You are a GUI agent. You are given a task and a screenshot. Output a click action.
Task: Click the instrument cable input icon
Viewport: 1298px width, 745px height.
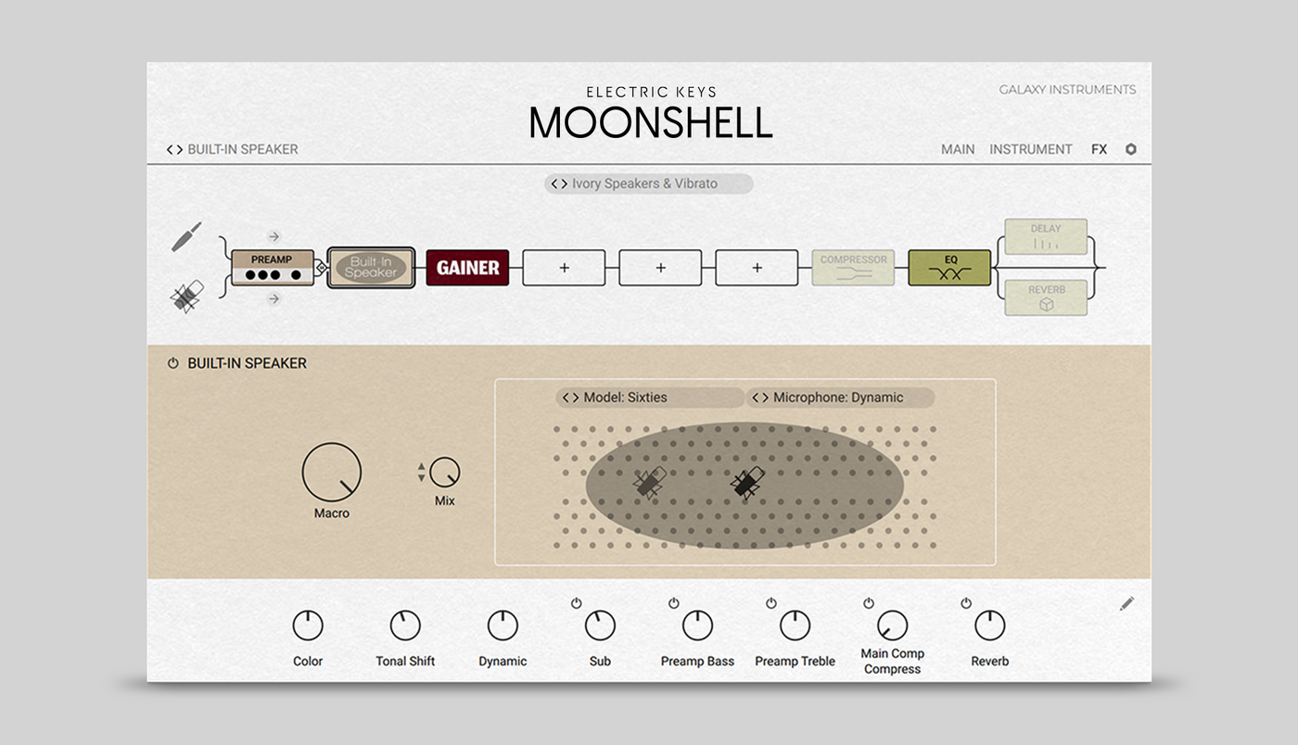point(186,237)
